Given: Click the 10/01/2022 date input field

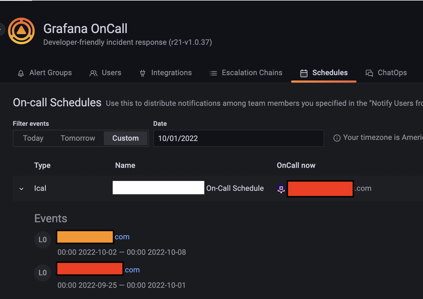Looking at the screenshot, I should tap(238, 138).
